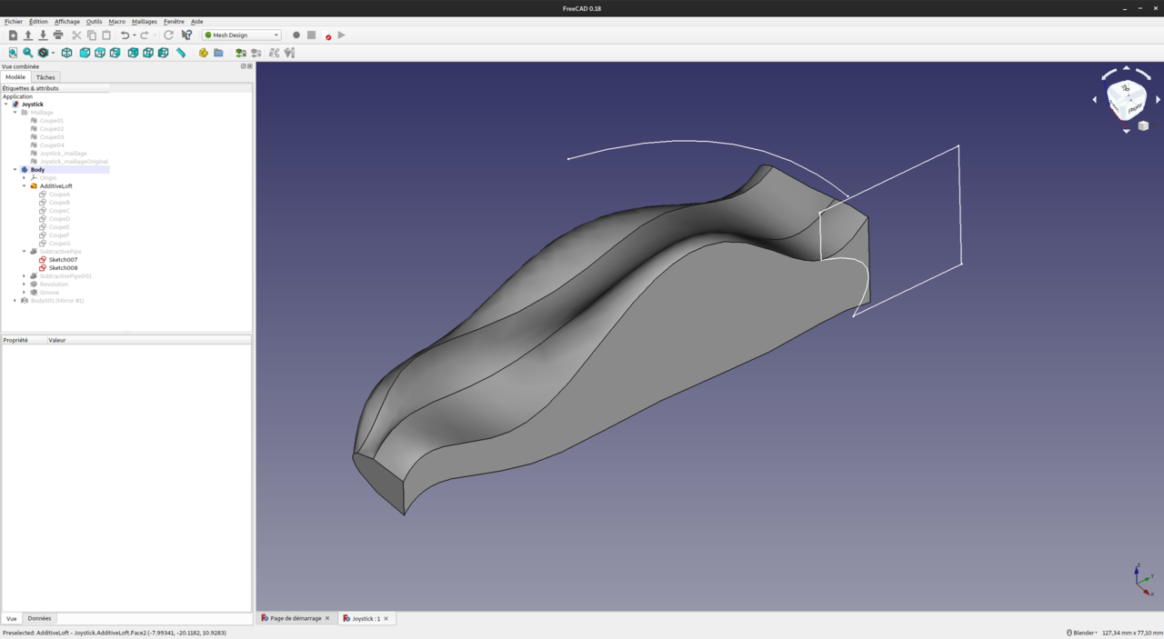Open the Fichier menu
The height and width of the screenshot is (639, 1164).
pyautogui.click(x=14, y=22)
